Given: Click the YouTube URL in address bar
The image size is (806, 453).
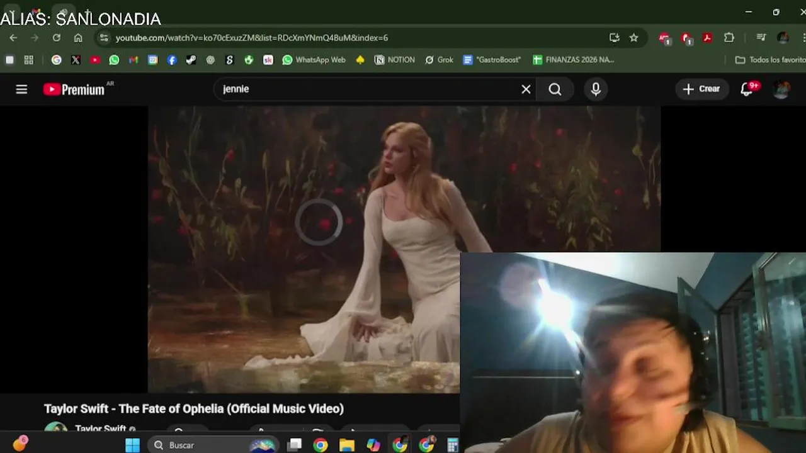Looking at the screenshot, I should pos(251,38).
